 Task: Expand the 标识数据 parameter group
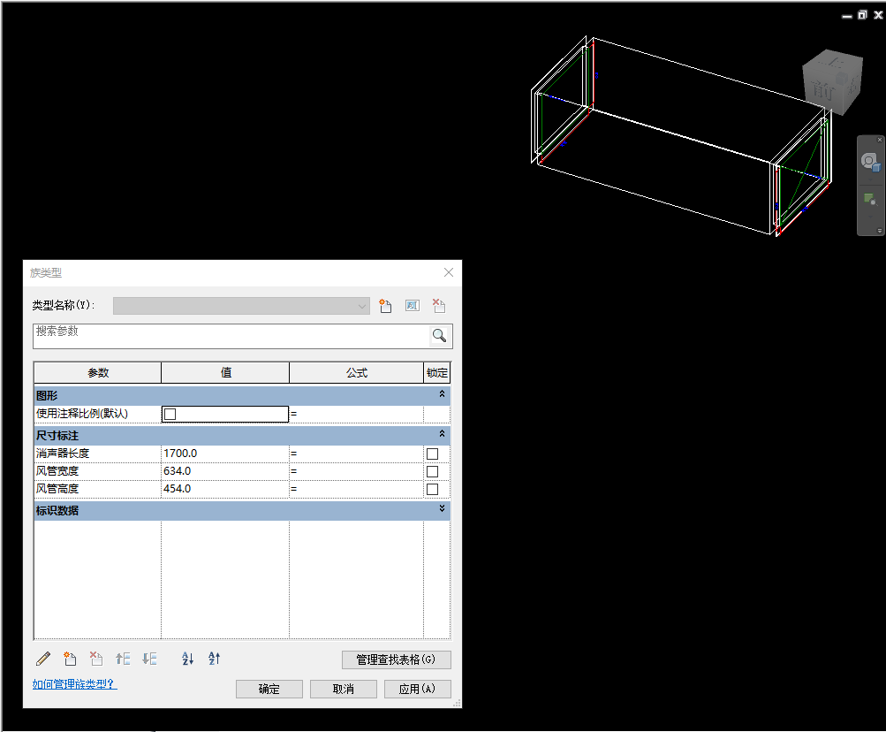(x=442, y=510)
